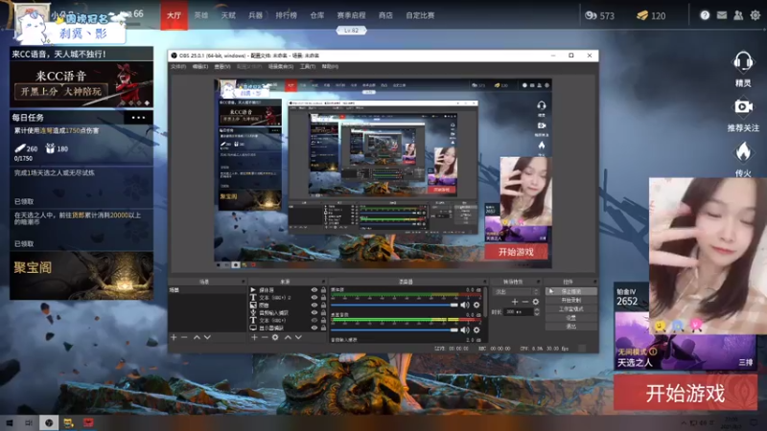Screen dimensions: 767x431
Task: Open settings gear for first mixer channel
Action: coord(476,305)
